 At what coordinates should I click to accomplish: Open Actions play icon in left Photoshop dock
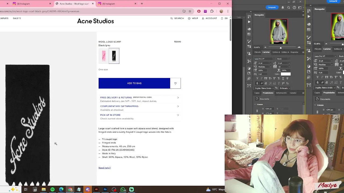pos(249,22)
